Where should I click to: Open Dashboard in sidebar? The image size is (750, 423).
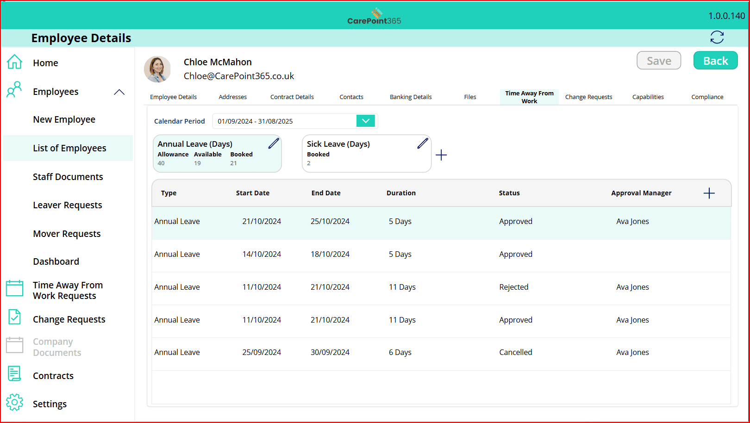click(x=56, y=261)
